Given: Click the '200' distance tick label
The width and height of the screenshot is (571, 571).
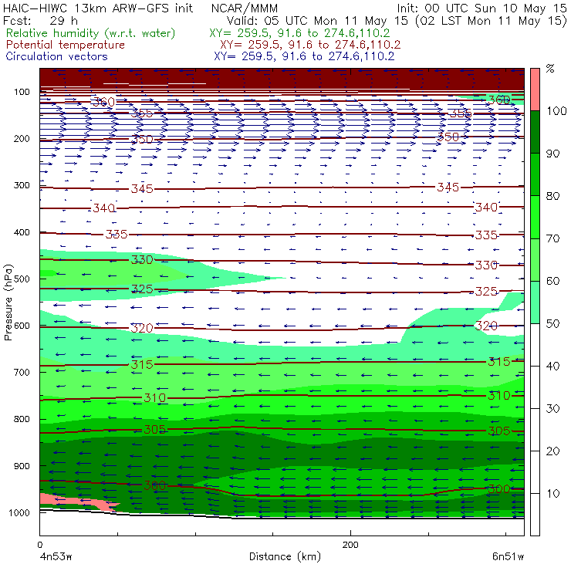Looking at the screenshot, I should click(350, 545).
